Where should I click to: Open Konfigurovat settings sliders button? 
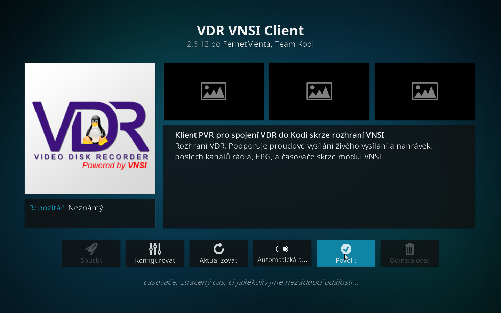point(155,254)
